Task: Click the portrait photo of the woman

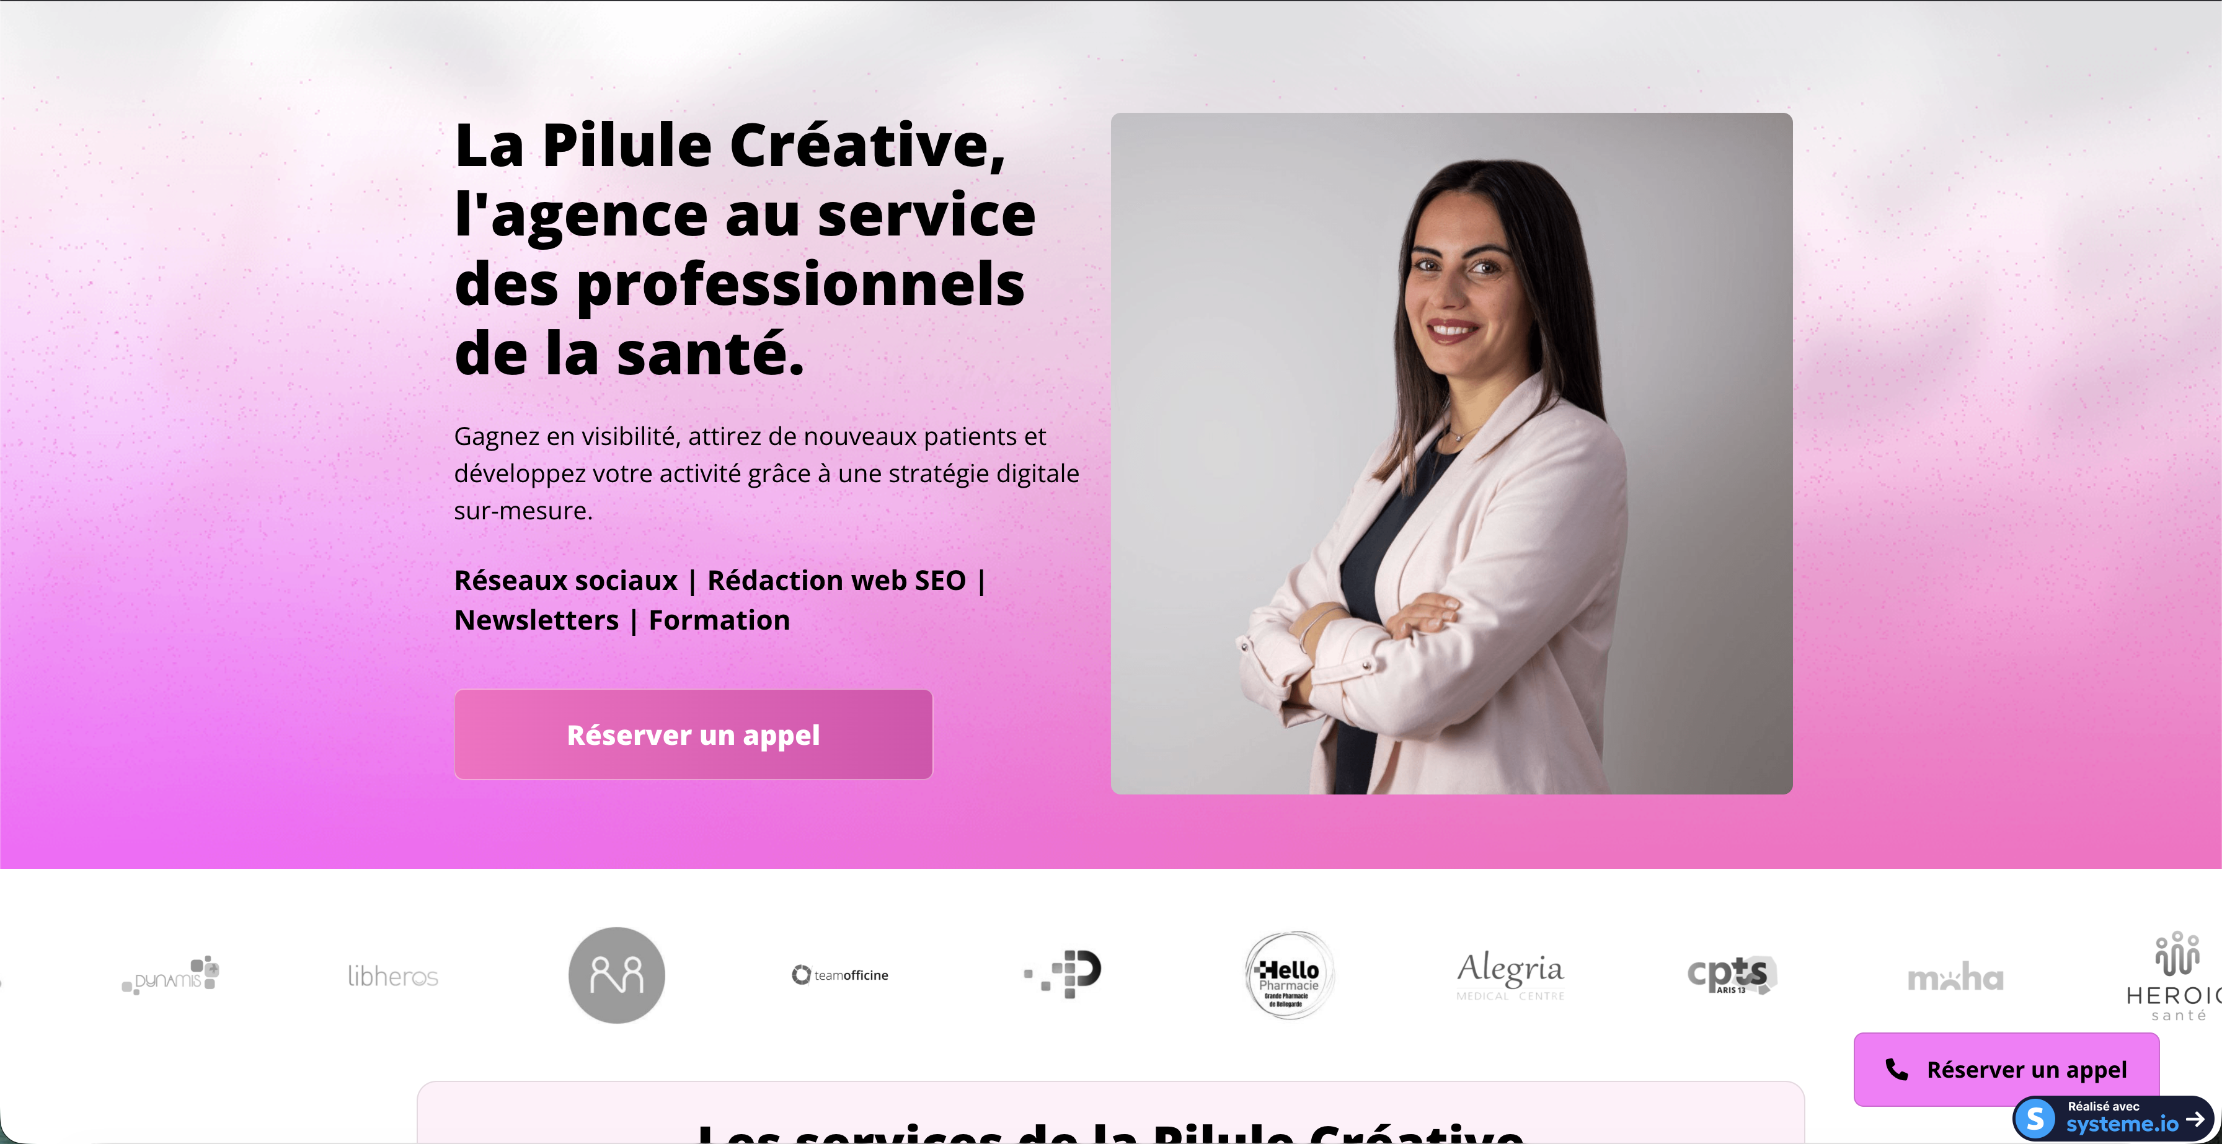Action: tap(1452, 454)
